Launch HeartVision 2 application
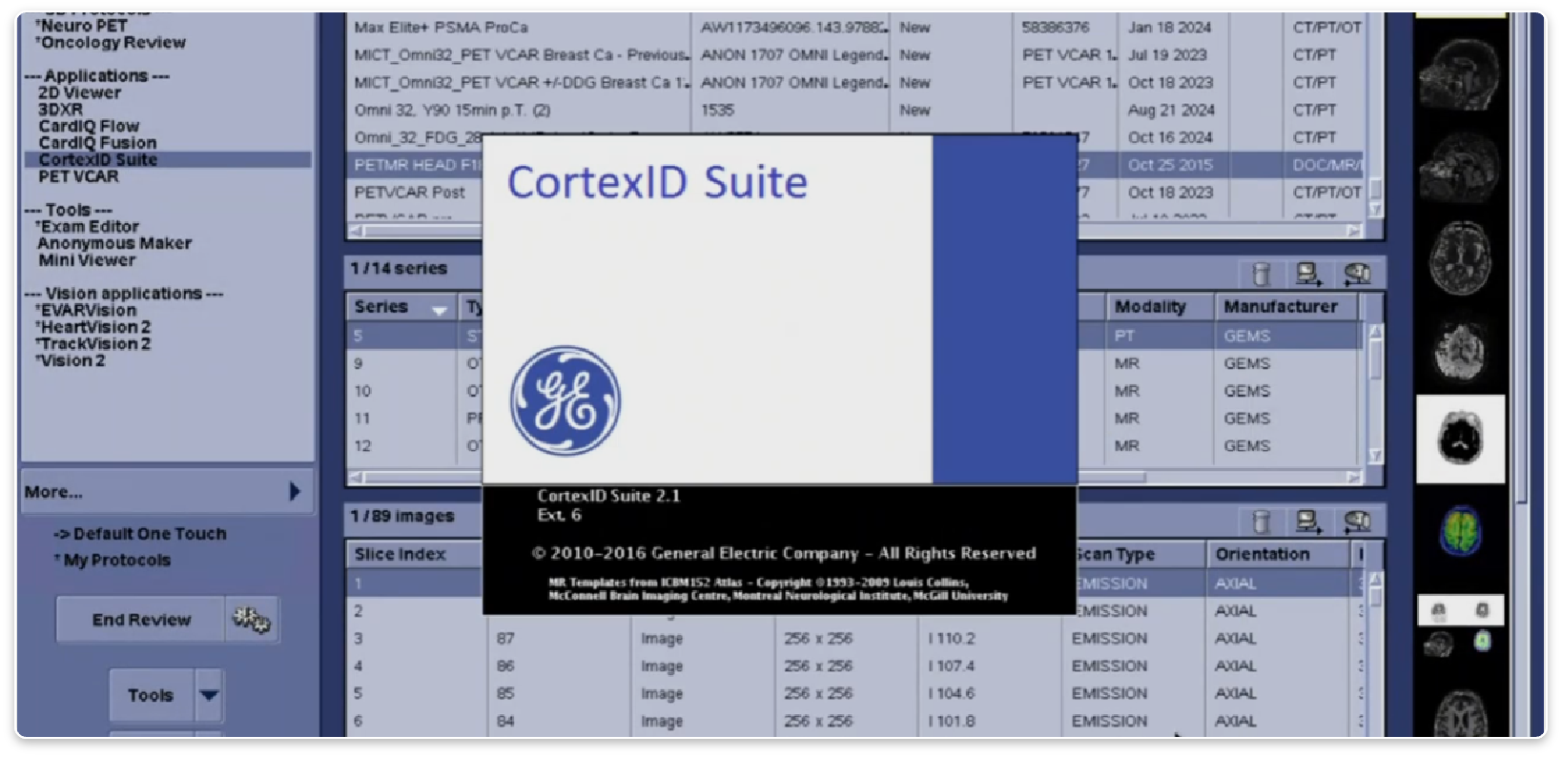Image resolution: width=1562 pixels, height=757 pixels. [x=92, y=328]
